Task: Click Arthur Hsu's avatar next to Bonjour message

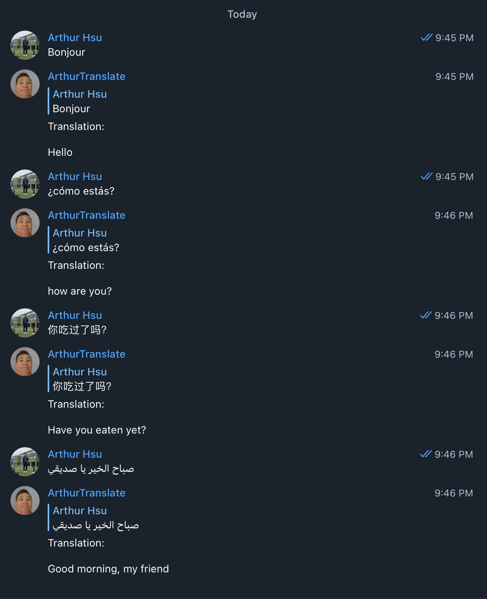Action: tap(25, 45)
